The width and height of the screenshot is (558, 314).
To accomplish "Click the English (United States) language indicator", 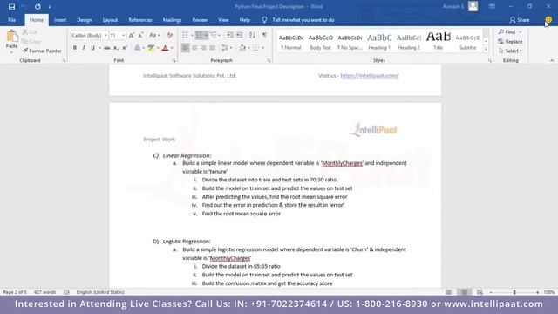I will (x=100, y=292).
